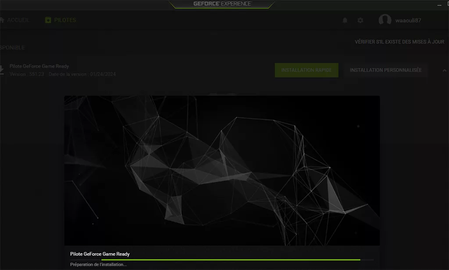Open the notifications bell icon
The height and width of the screenshot is (270, 449).
345,20
